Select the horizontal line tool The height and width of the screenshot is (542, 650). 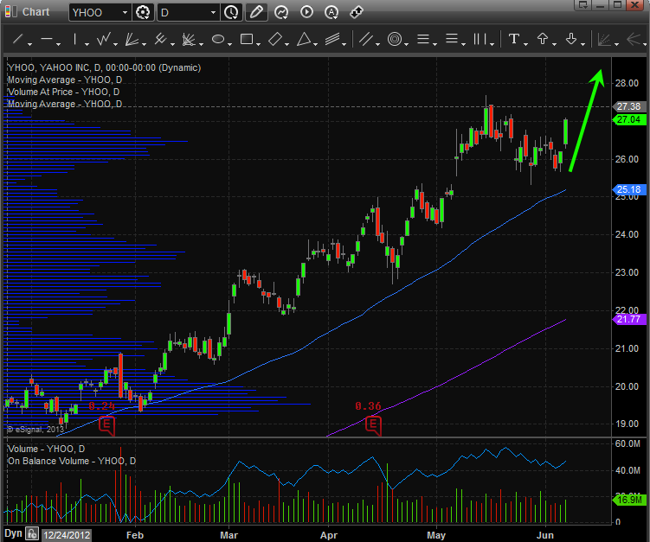coord(47,40)
